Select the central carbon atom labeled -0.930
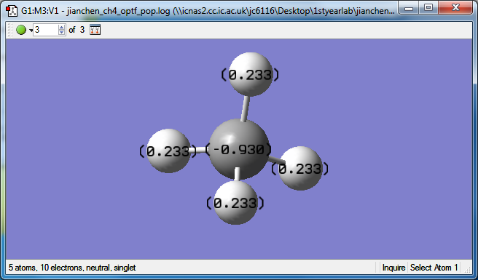 [239, 149]
